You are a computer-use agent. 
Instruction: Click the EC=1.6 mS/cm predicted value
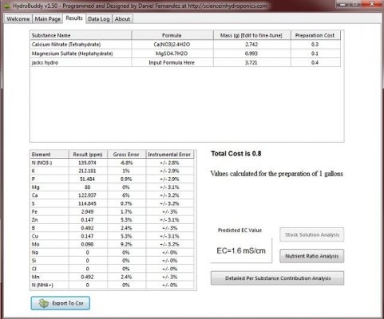[x=241, y=250]
